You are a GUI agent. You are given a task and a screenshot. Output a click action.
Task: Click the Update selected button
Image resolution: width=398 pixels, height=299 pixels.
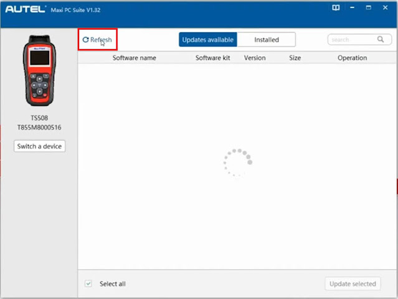[x=353, y=283]
